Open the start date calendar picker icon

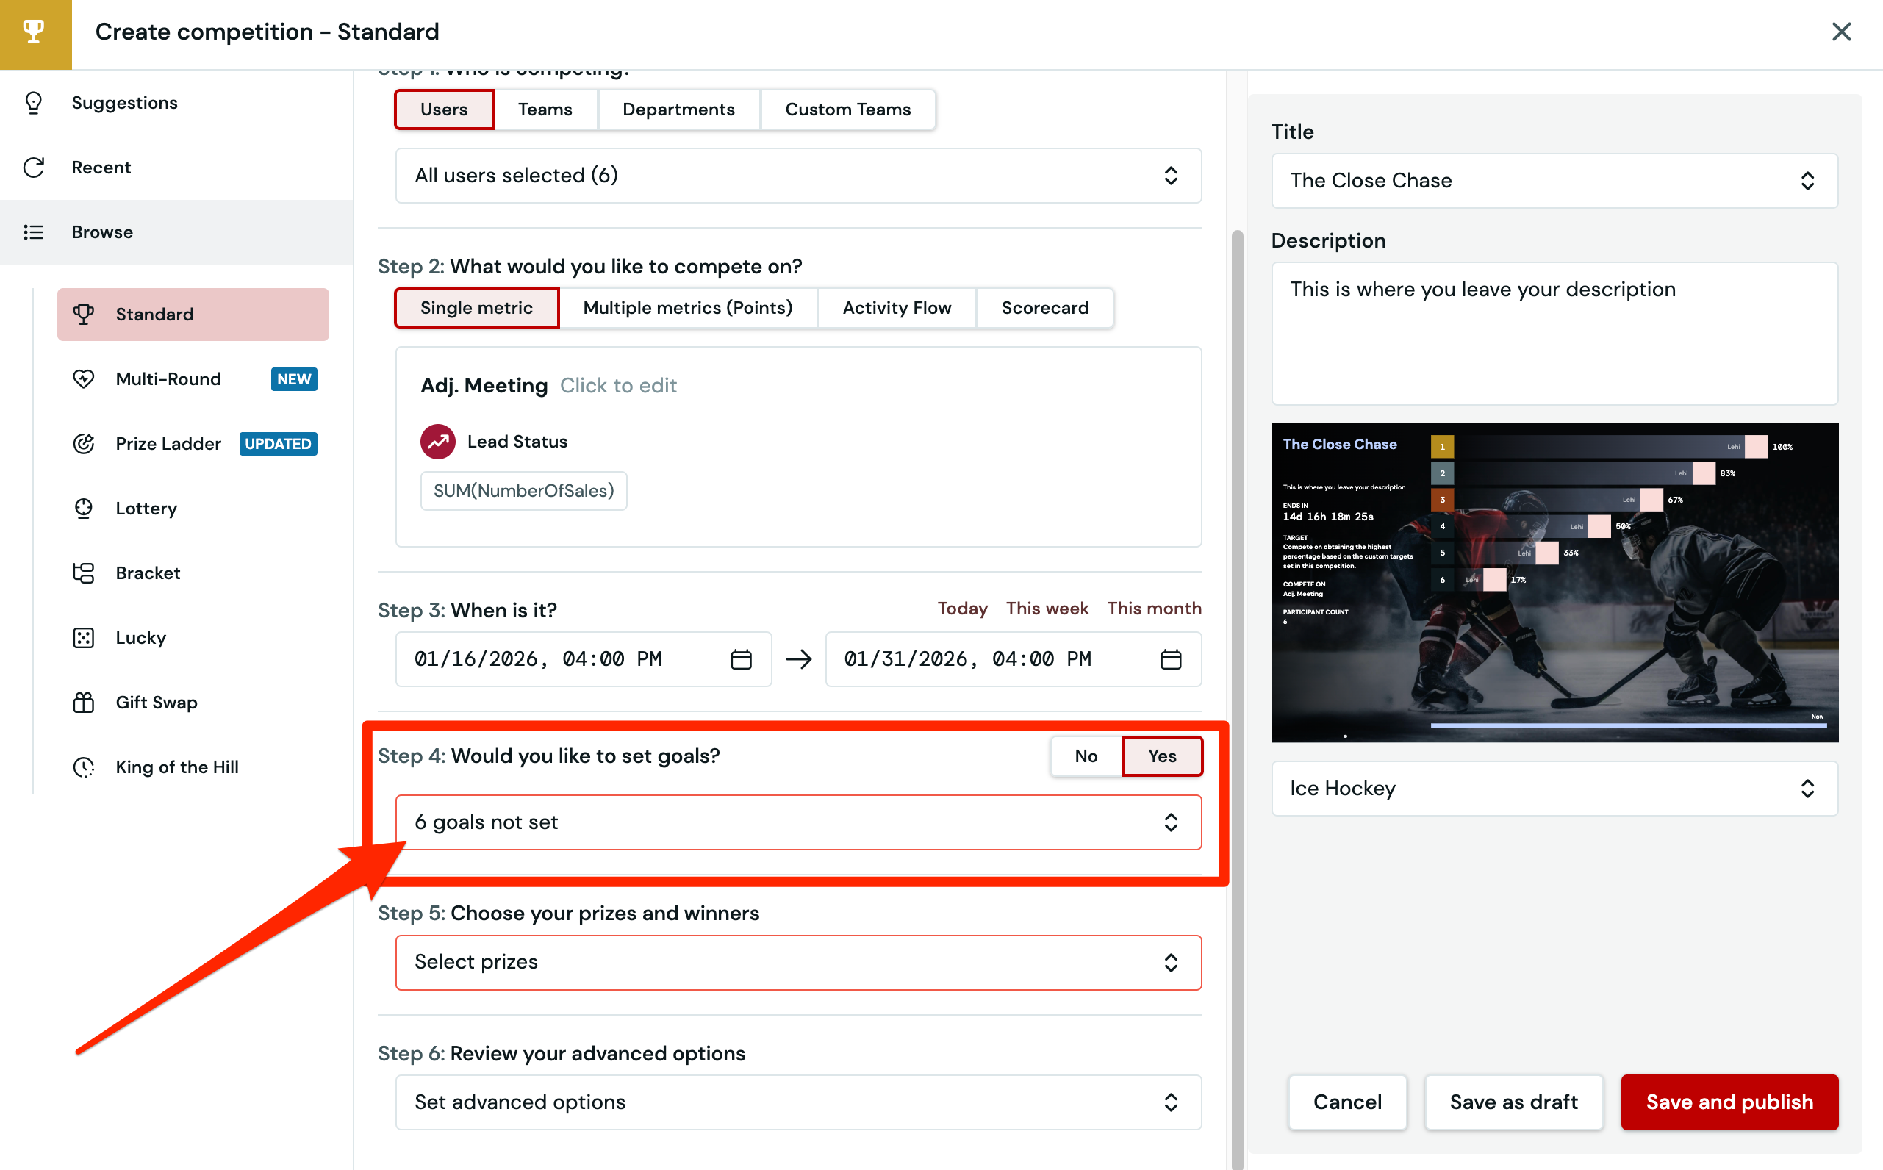point(741,659)
